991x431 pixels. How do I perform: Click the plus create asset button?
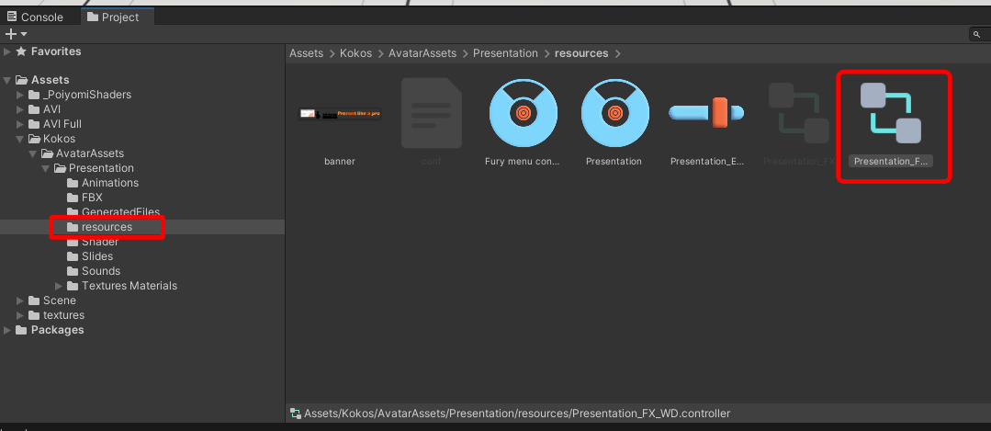point(11,34)
